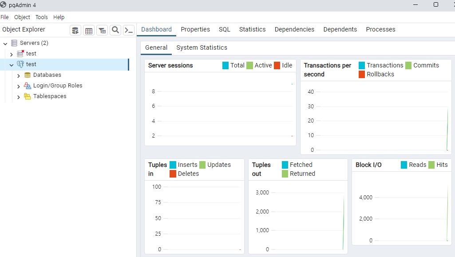Open the Tools menu
Screen dimensions: 455x257
point(41,17)
